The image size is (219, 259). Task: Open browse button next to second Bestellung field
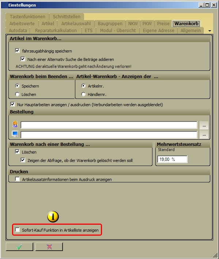tap(204, 135)
